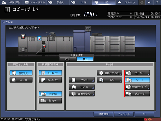
Task: Open help with the question mark icon
Action: click(x=157, y=2)
